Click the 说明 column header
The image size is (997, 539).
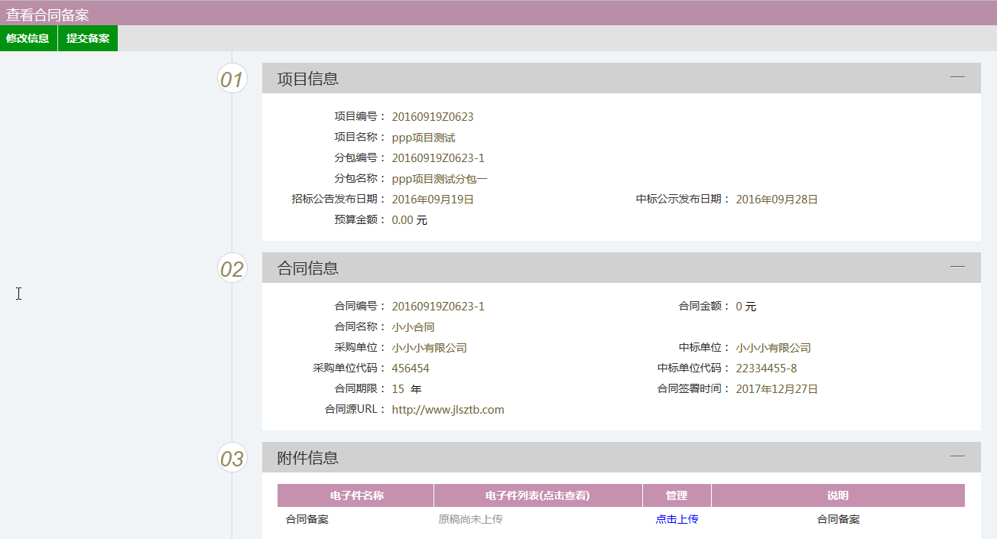pos(837,495)
